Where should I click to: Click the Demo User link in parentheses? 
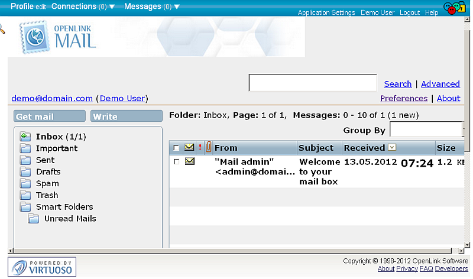(122, 98)
